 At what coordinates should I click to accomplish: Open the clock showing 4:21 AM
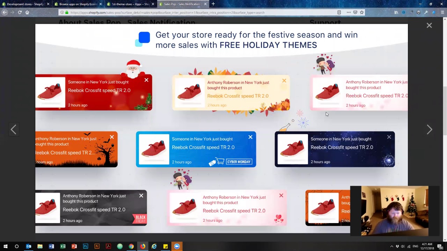[427, 246]
